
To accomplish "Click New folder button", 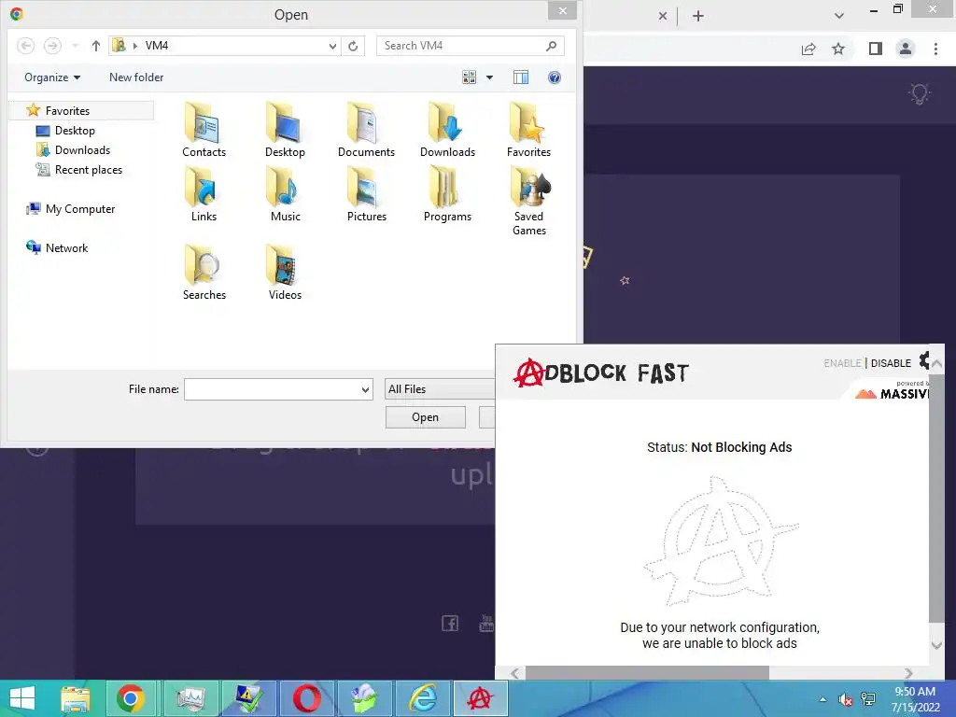I will tap(136, 77).
